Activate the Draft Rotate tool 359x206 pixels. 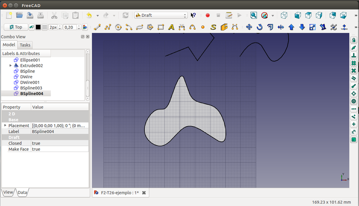(x=260, y=27)
